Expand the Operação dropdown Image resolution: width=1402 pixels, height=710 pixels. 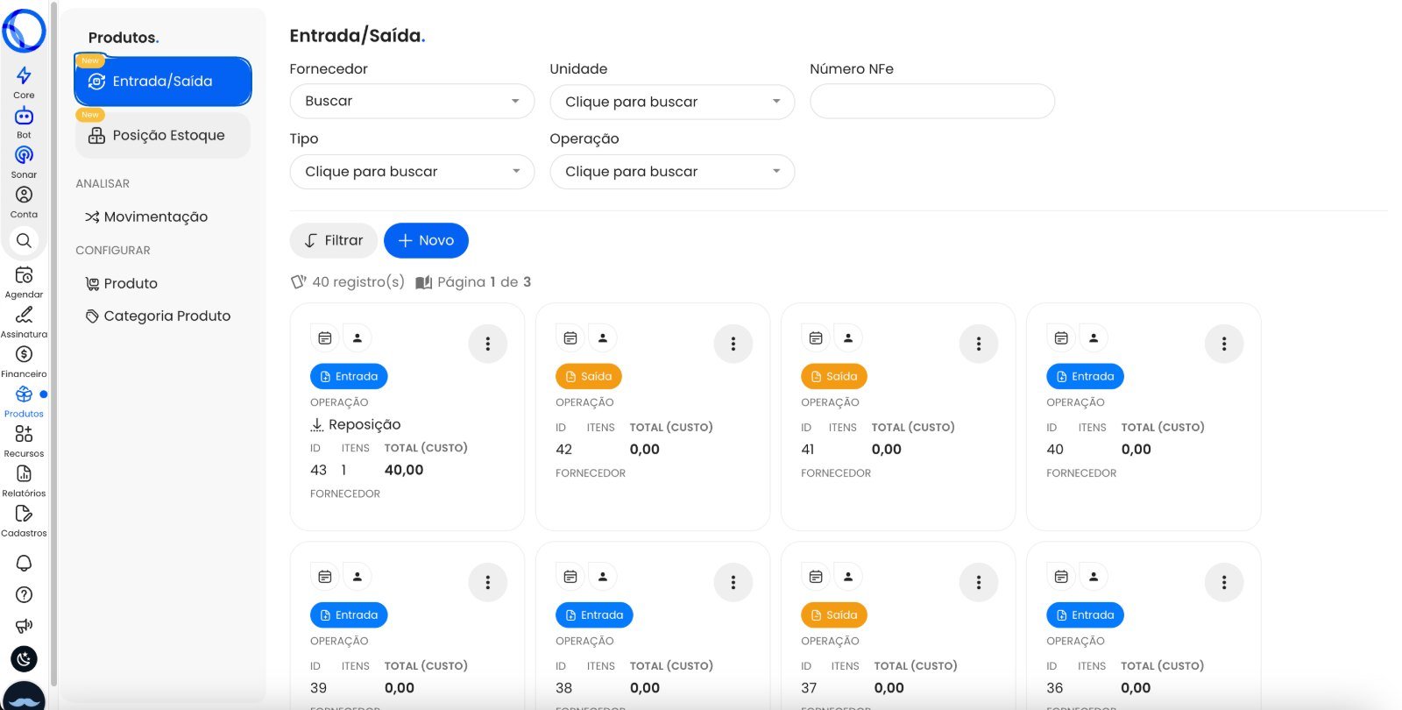[x=672, y=172]
